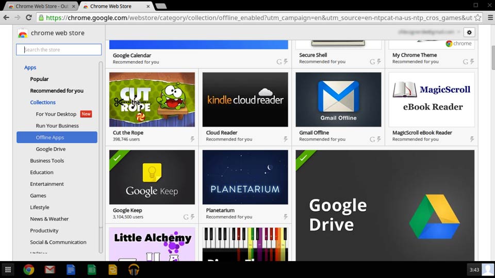Click lightning icon on Google Calendar card
This screenshot has width=495, height=278.
[x=285, y=61]
